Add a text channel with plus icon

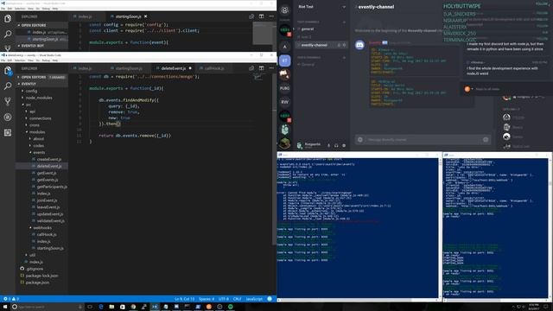[x=344, y=22]
